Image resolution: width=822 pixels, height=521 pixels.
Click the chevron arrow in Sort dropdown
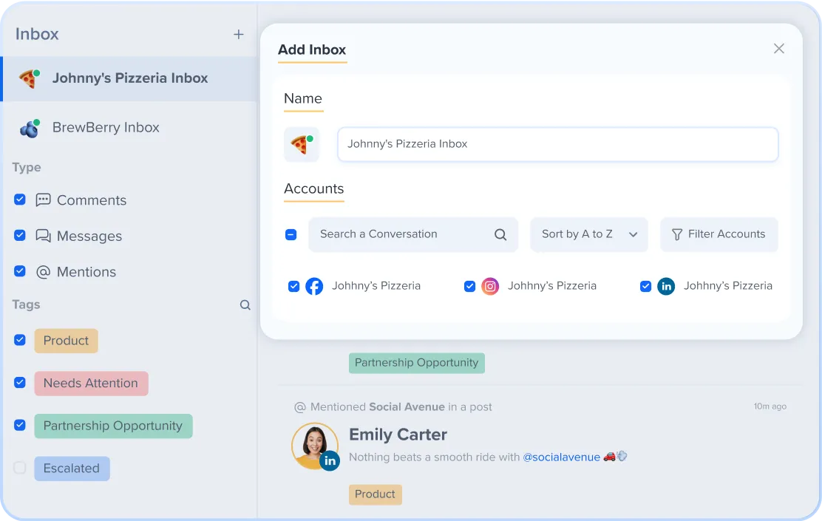pos(634,234)
